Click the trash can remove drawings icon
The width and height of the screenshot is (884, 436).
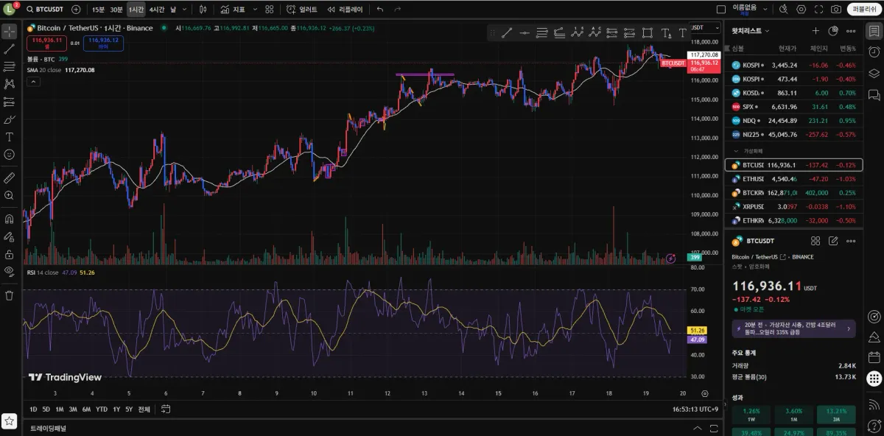10,295
